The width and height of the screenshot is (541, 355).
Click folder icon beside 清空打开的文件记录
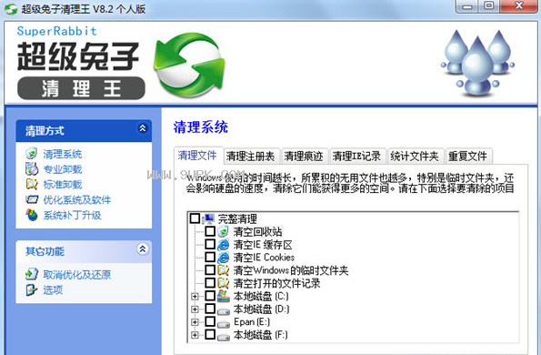pos(224,283)
